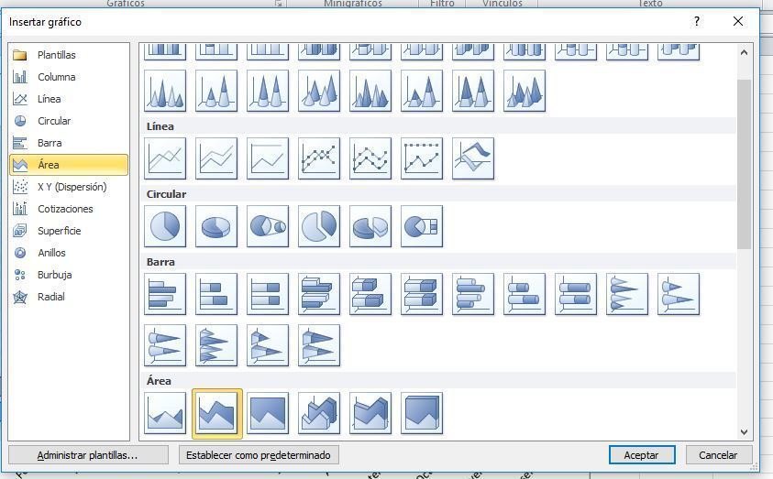This screenshot has height=479, width=773.
Task: Select the Barra chart category
Action: coord(68,143)
